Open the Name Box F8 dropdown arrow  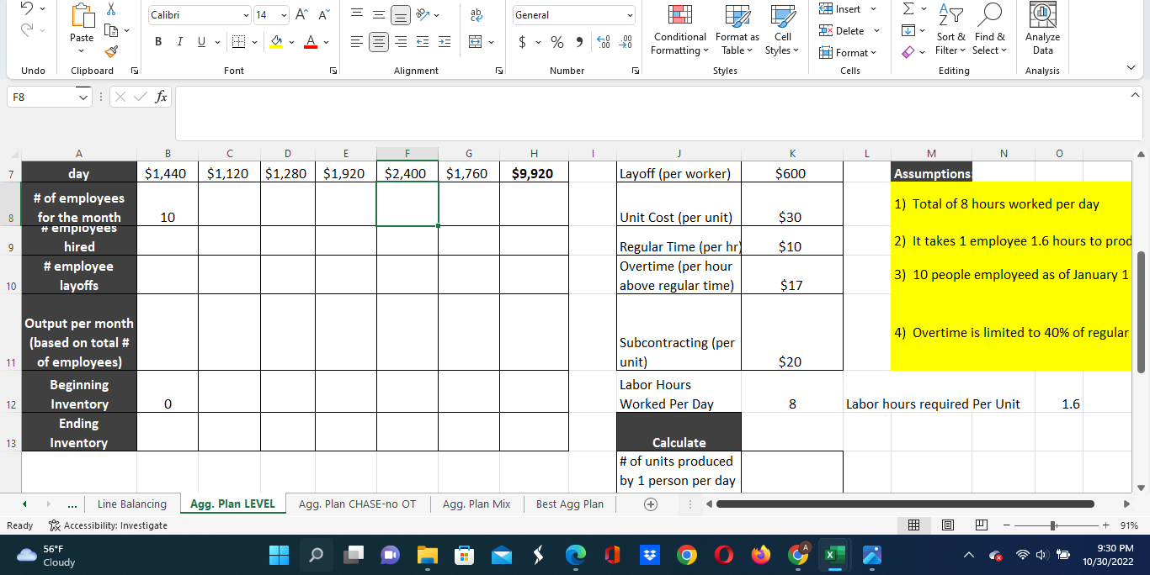82,98
